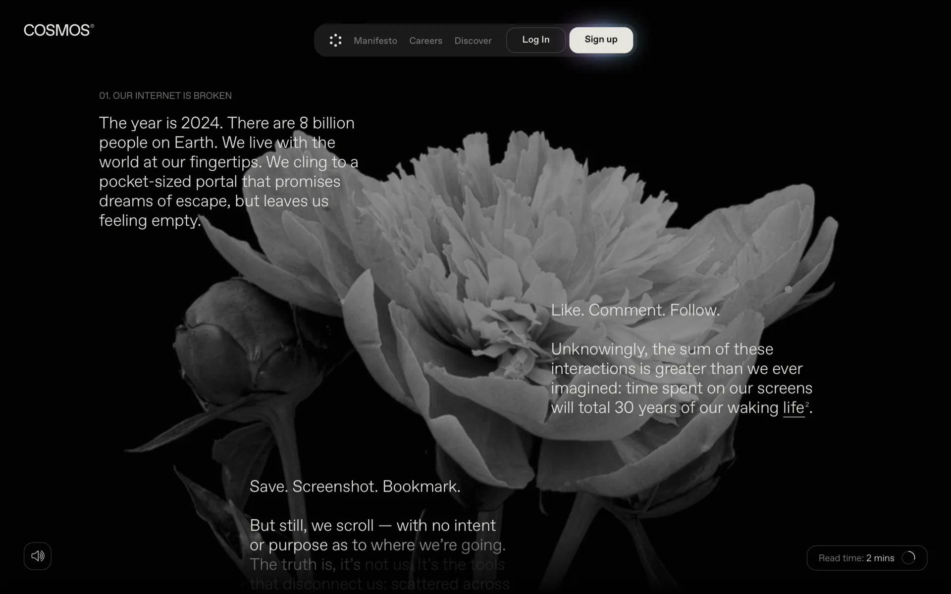
Task: Open the Manifesto page
Action: click(x=375, y=41)
